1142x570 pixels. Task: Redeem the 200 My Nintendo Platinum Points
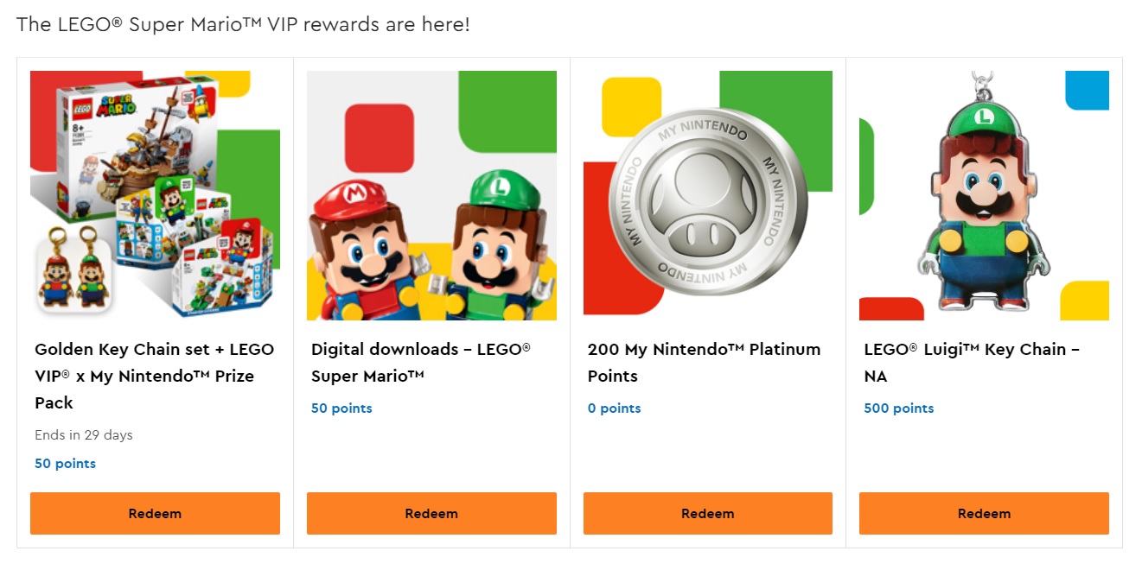707,513
